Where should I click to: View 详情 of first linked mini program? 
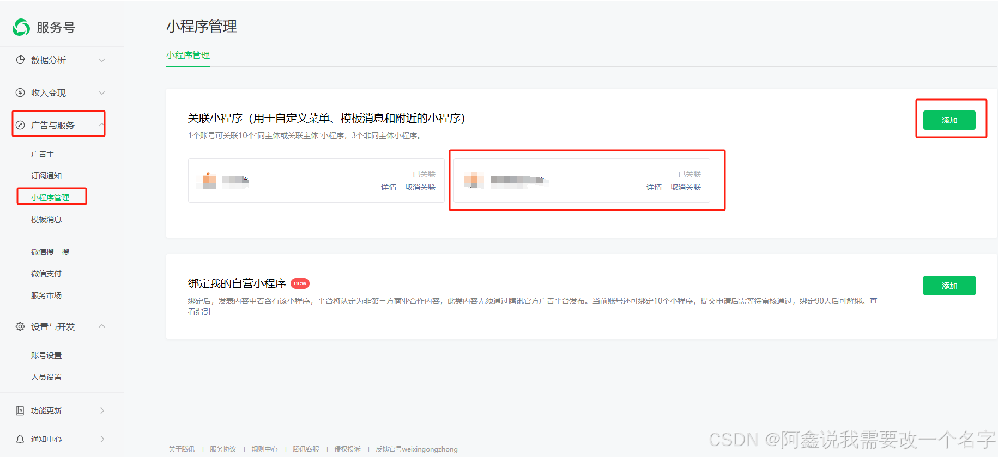(x=389, y=187)
